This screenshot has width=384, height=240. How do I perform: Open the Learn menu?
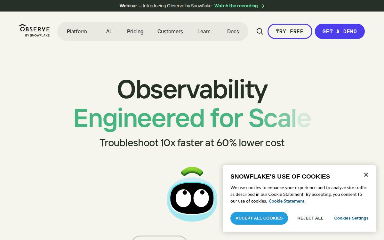click(204, 31)
